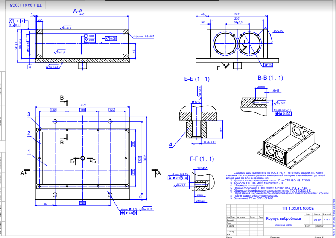Click the datum 'Д' box
The image size is (336, 238).
point(30,67)
